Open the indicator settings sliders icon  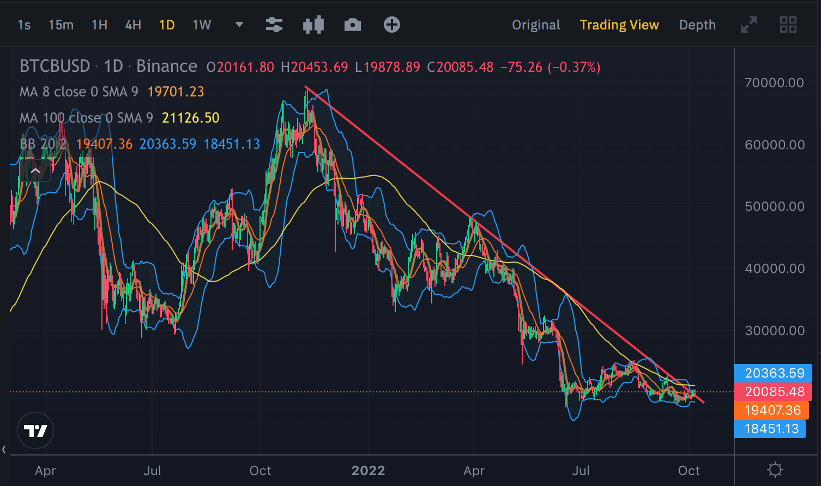click(x=274, y=25)
